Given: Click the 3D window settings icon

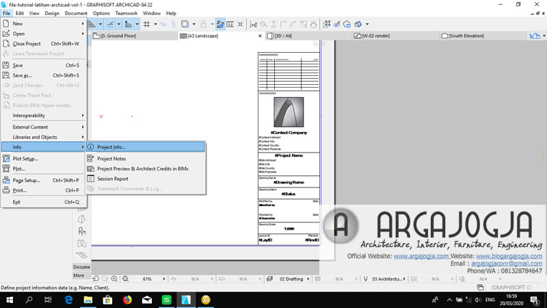Looking at the screenshot, I should tap(358, 24).
